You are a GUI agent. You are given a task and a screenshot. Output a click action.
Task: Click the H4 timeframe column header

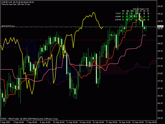[144, 11]
